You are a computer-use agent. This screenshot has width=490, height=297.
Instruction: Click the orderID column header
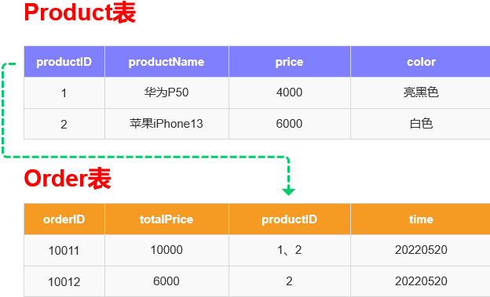(x=64, y=219)
